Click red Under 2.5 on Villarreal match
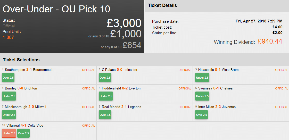The width and height of the screenshot is (289, 140). 9,133
